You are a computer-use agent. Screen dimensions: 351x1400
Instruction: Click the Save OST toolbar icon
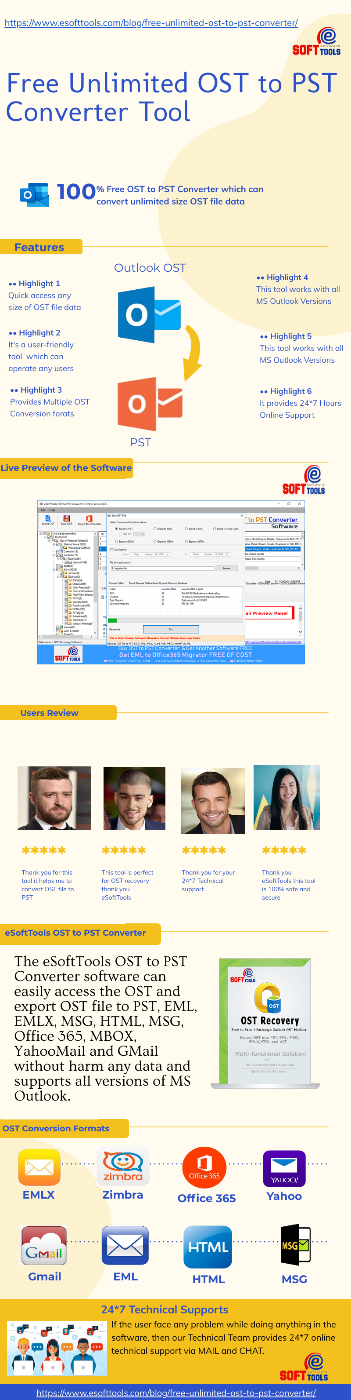66,519
